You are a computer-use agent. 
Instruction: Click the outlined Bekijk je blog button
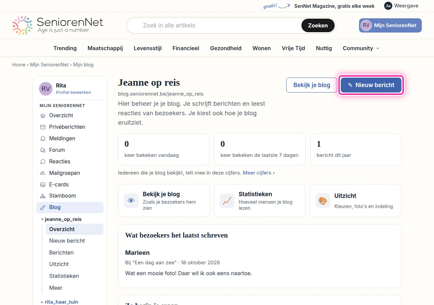312,85
